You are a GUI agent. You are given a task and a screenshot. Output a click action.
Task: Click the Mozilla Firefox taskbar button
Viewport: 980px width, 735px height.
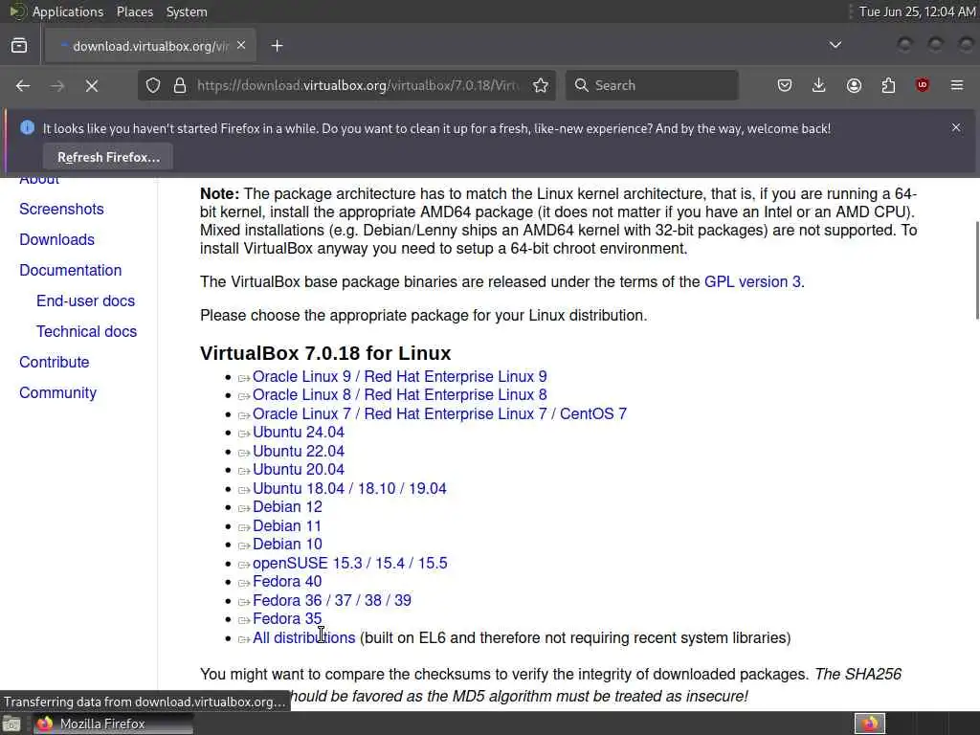point(113,724)
